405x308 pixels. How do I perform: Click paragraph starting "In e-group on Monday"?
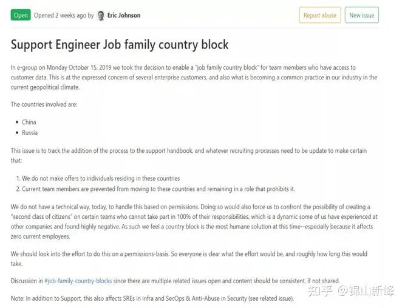pos(194,77)
